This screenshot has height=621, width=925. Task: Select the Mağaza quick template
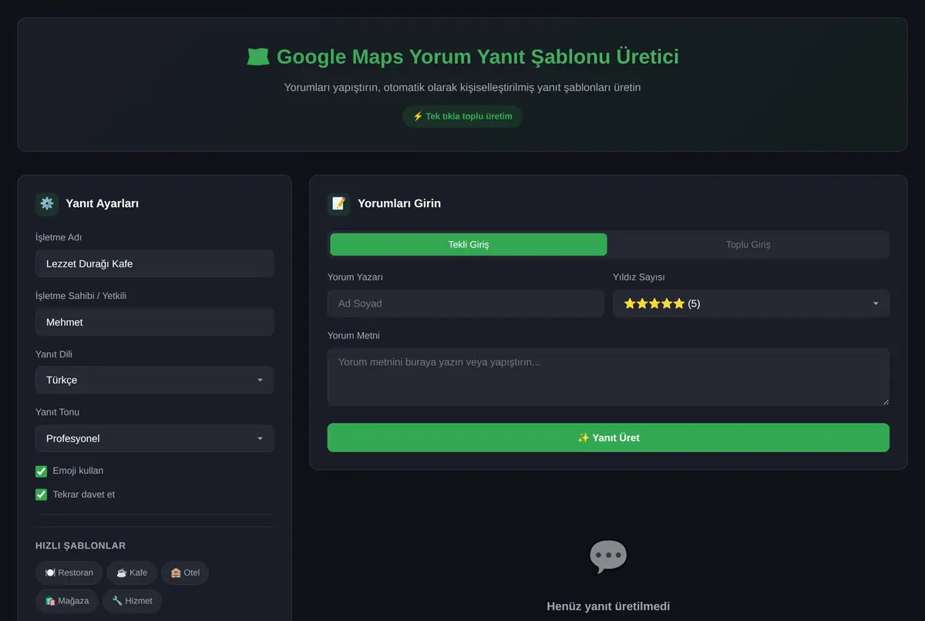pyautogui.click(x=67, y=601)
